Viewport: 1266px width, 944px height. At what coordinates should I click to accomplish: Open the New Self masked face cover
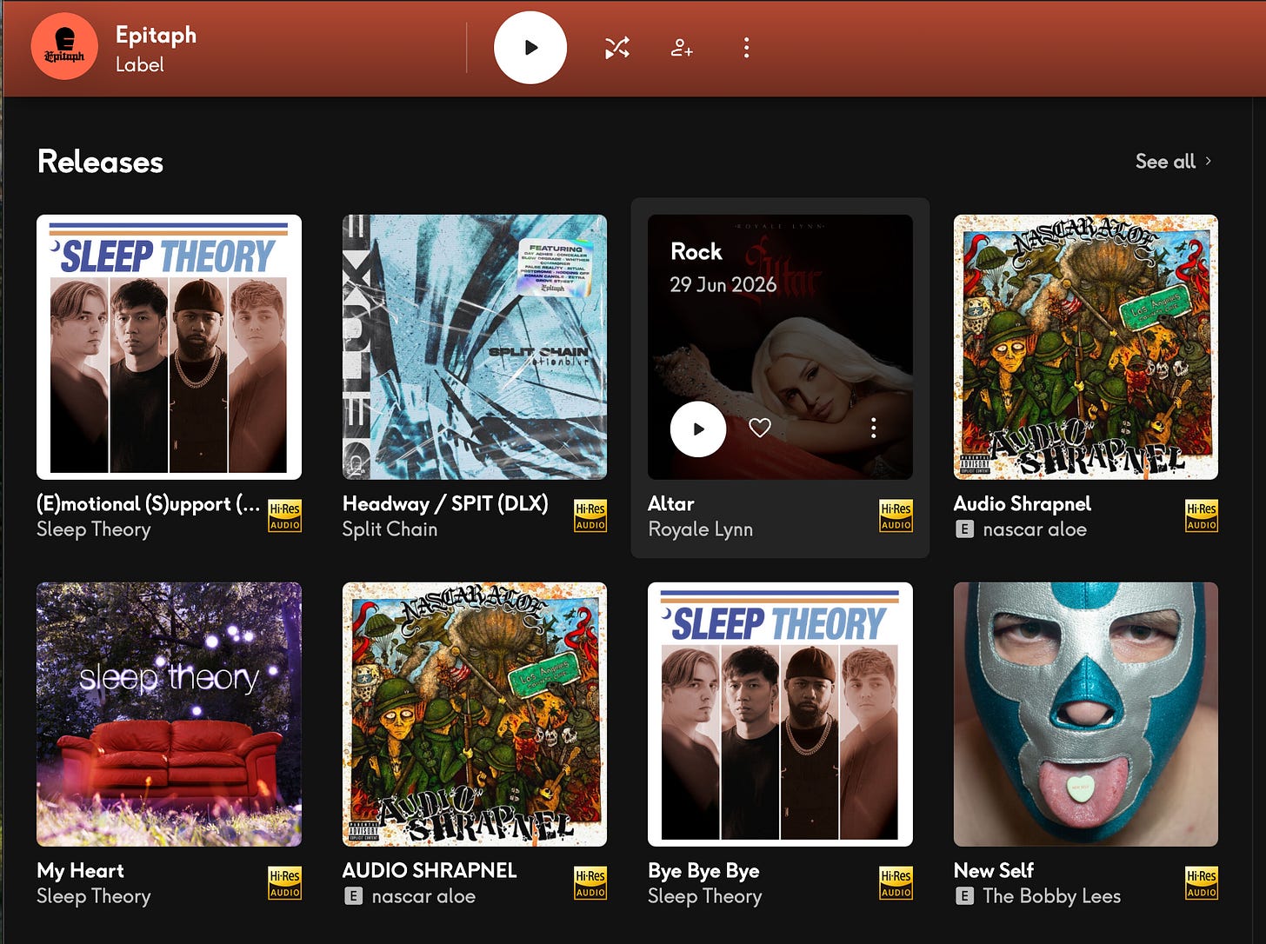point(1086,715)
